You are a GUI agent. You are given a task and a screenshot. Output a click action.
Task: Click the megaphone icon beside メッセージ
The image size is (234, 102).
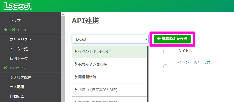pos(5,68)
